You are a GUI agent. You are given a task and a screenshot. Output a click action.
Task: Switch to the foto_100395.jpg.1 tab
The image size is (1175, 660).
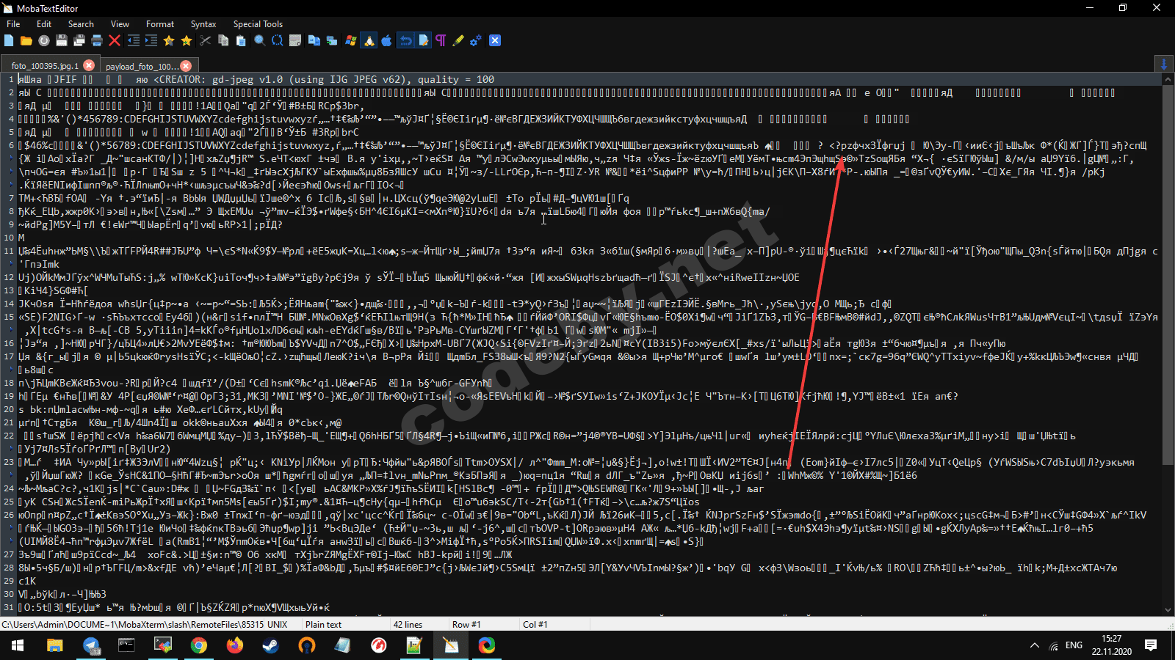[x=44, y=66]
